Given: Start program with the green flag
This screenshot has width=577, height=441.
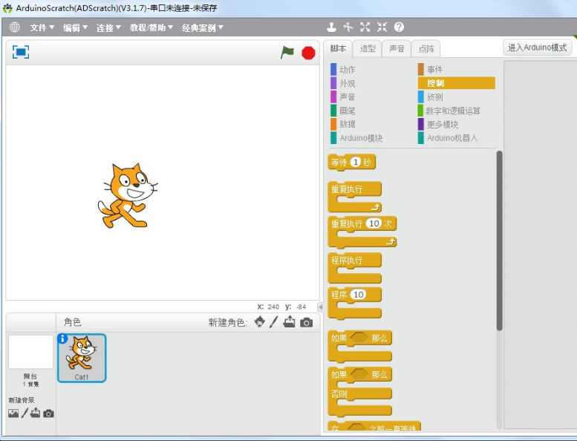Looking at the screenshot, I should [287, 53].
